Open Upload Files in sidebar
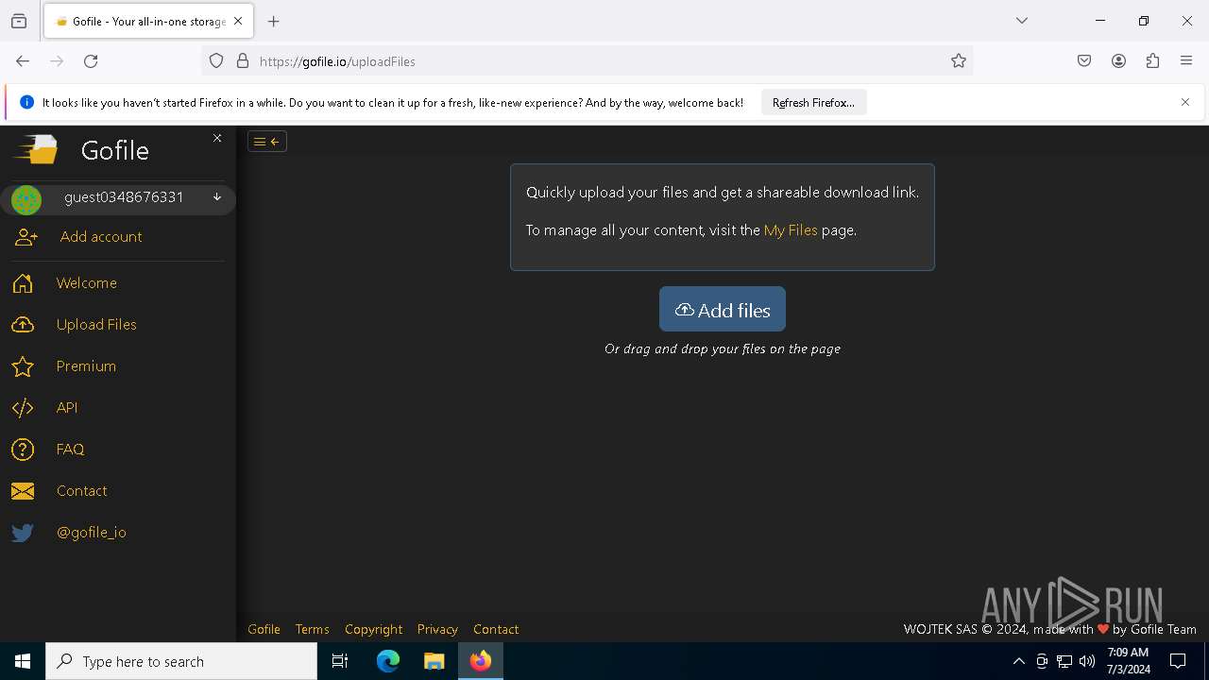 coord(96,325)
